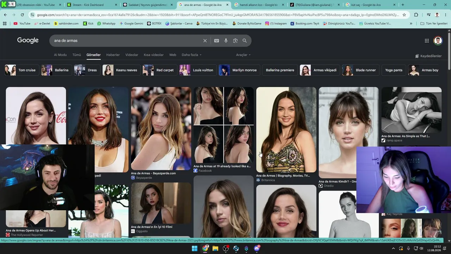Submit search with the magnifier icon

[245, 41]
